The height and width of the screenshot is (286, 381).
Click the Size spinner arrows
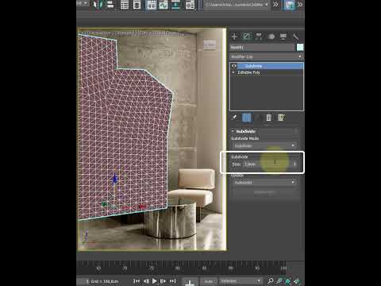click(x=294, y=164)
